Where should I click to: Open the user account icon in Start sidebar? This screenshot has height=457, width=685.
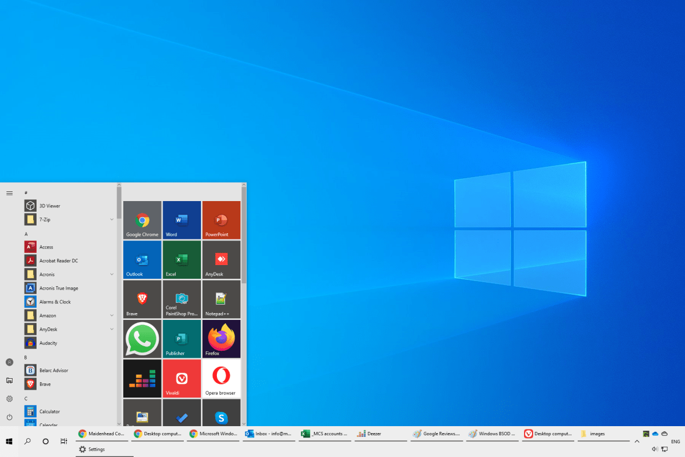9,362
